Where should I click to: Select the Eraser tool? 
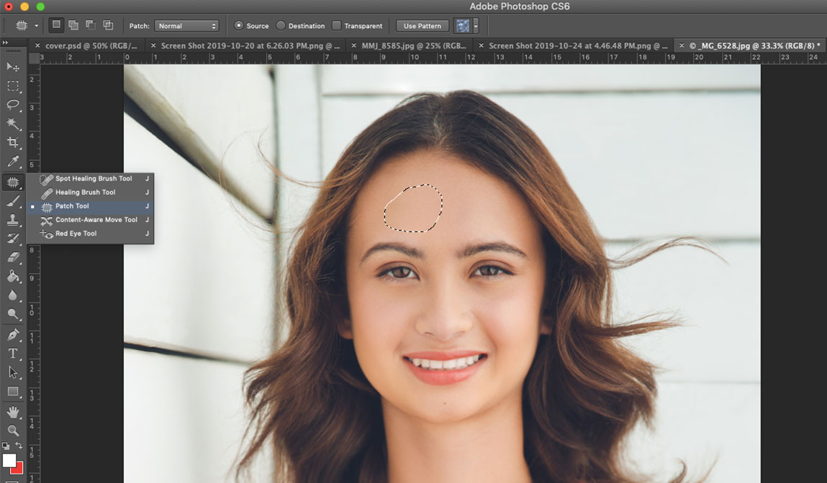(13, 257)
